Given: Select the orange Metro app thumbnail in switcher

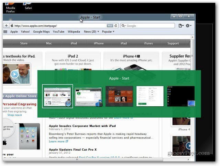Looking at the screenshot, I should (x=119, y=96).
